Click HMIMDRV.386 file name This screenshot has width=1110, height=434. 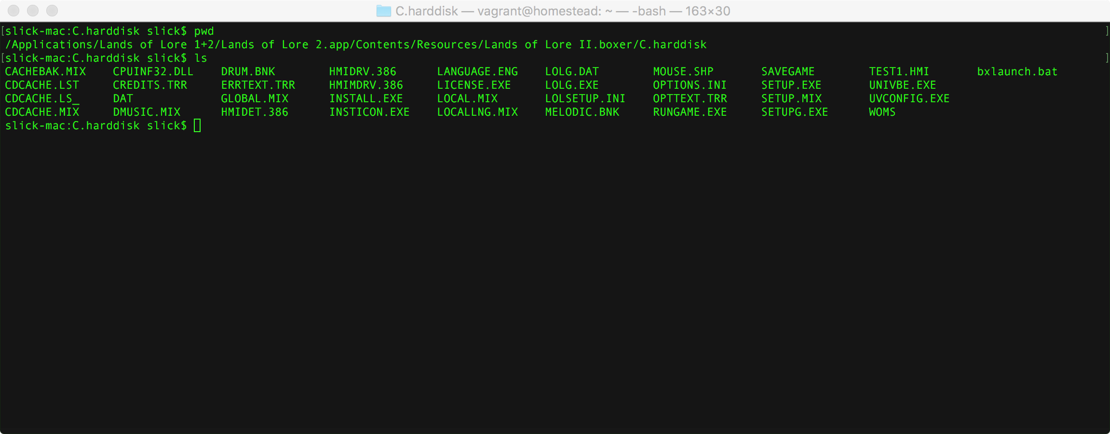pyautogui.click(x=366, y=85)
